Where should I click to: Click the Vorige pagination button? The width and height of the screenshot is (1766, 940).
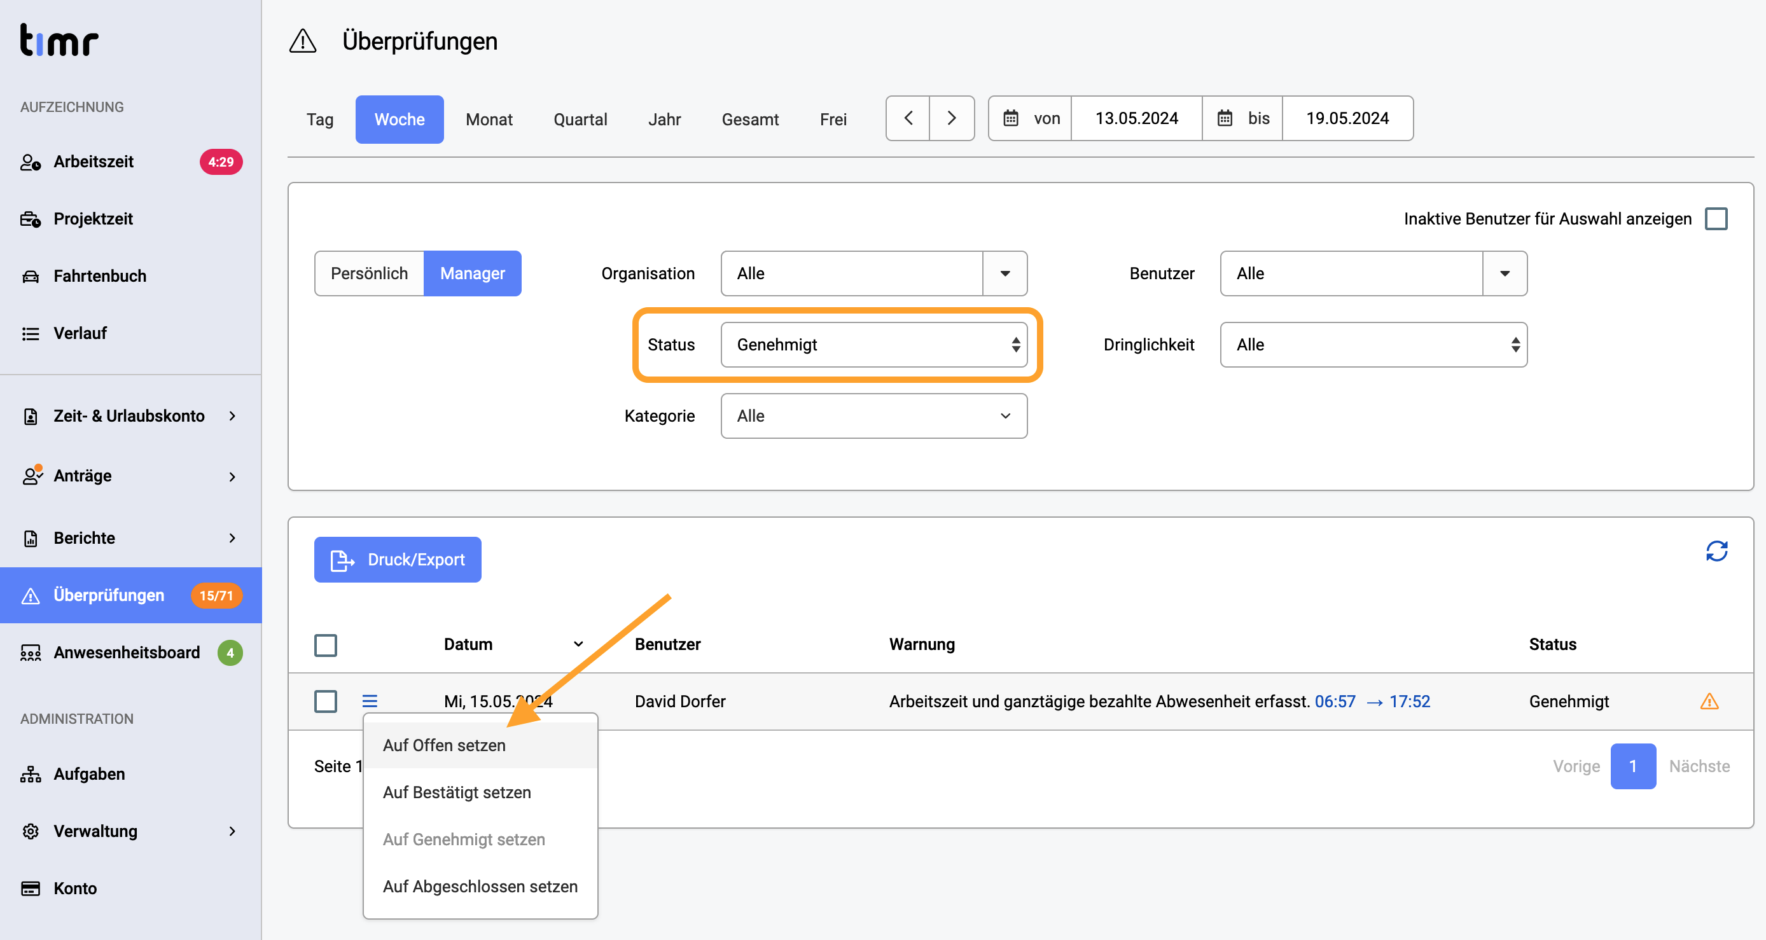[1576, 766]
